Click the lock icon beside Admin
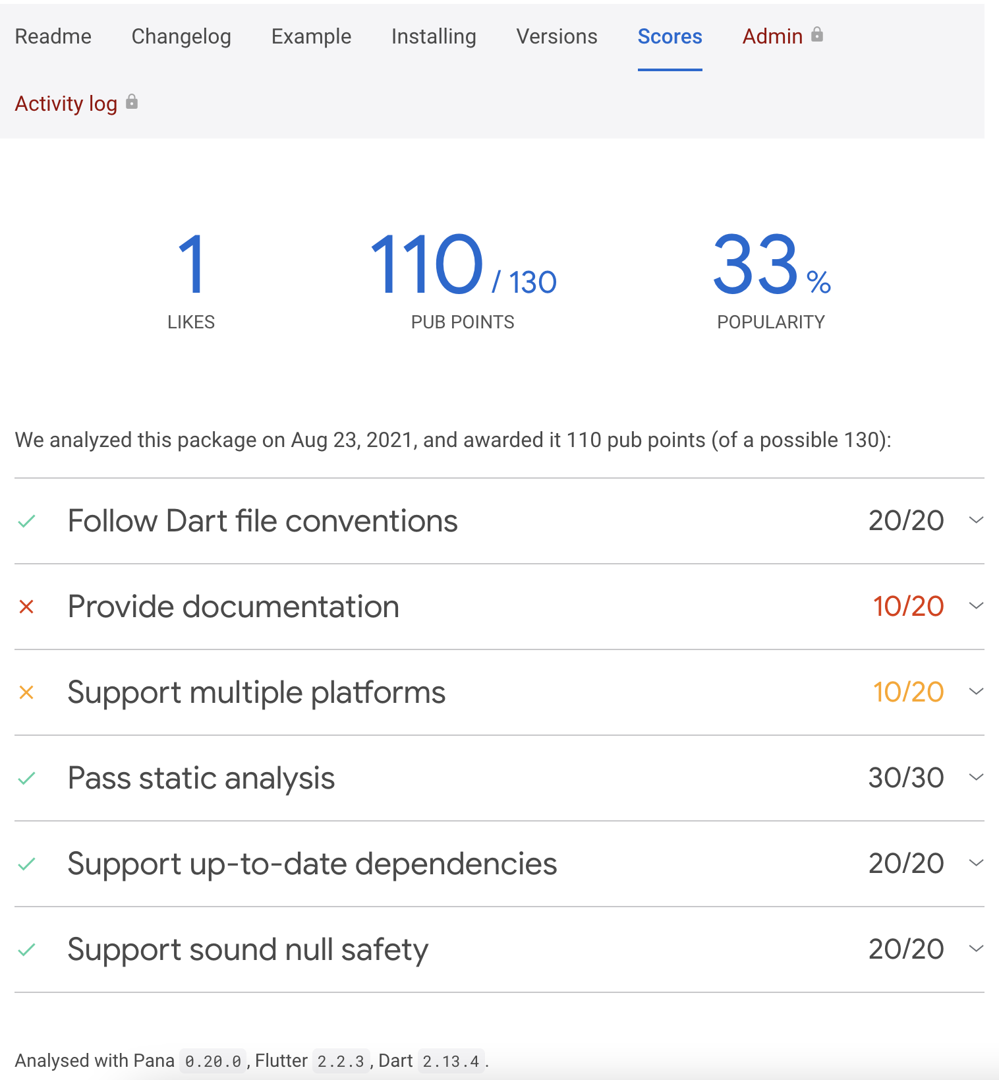This screenshot has width=999, height=1080. click(816, 35)
